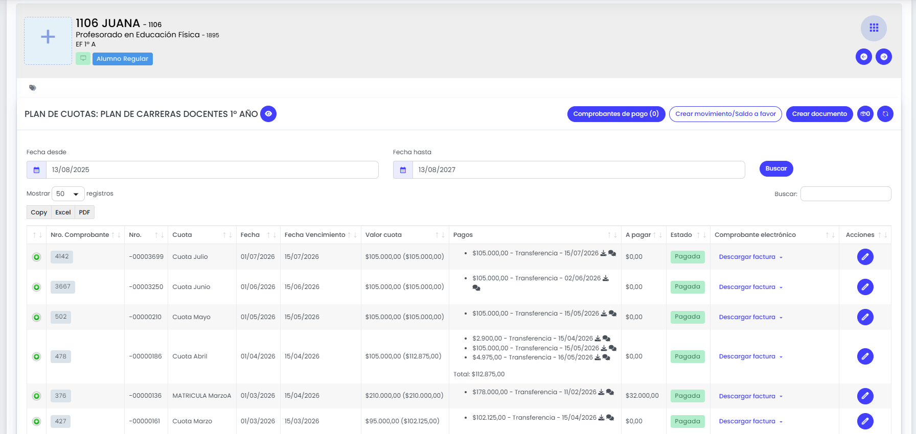Sort by Nro. Comprobante column
The width and height of the screenshot is (916, 434).
coord(85,235)
